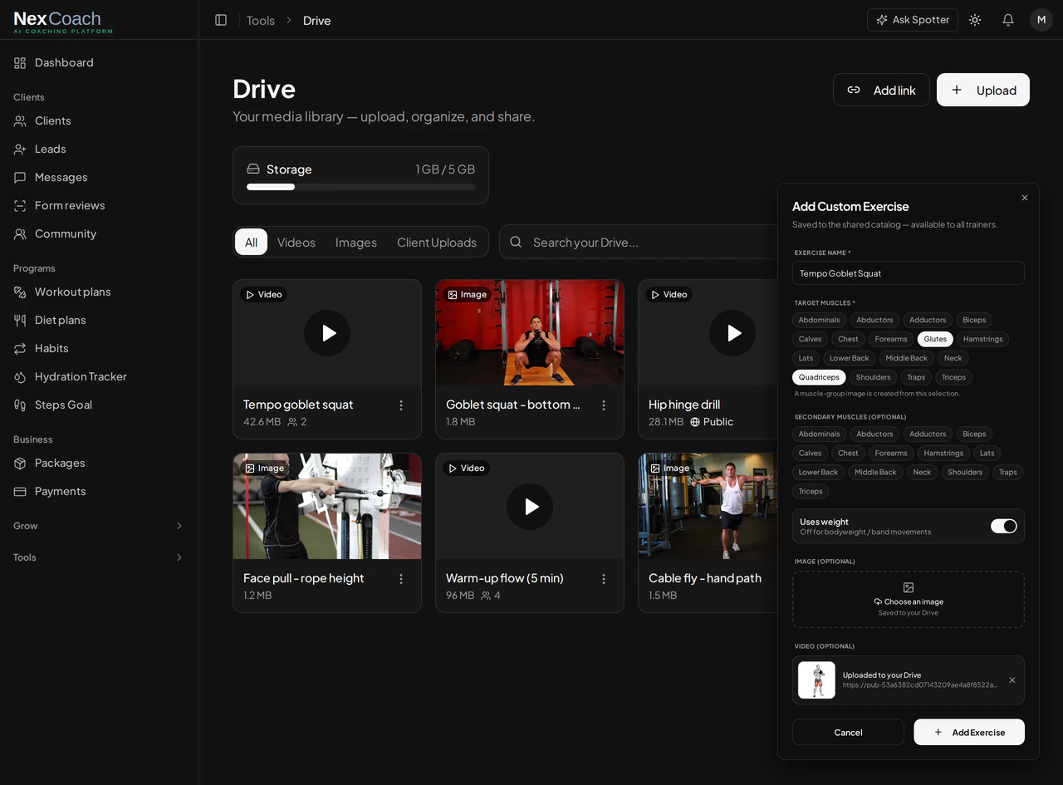1063x785 pixels.
Task: Open the Face pull - rope height thumbnail
Action: pyautogui.click(x=327, y=506)
